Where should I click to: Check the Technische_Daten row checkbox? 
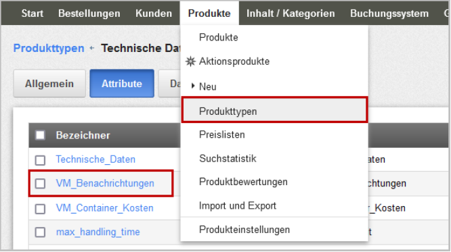click(x=40, y=160)
